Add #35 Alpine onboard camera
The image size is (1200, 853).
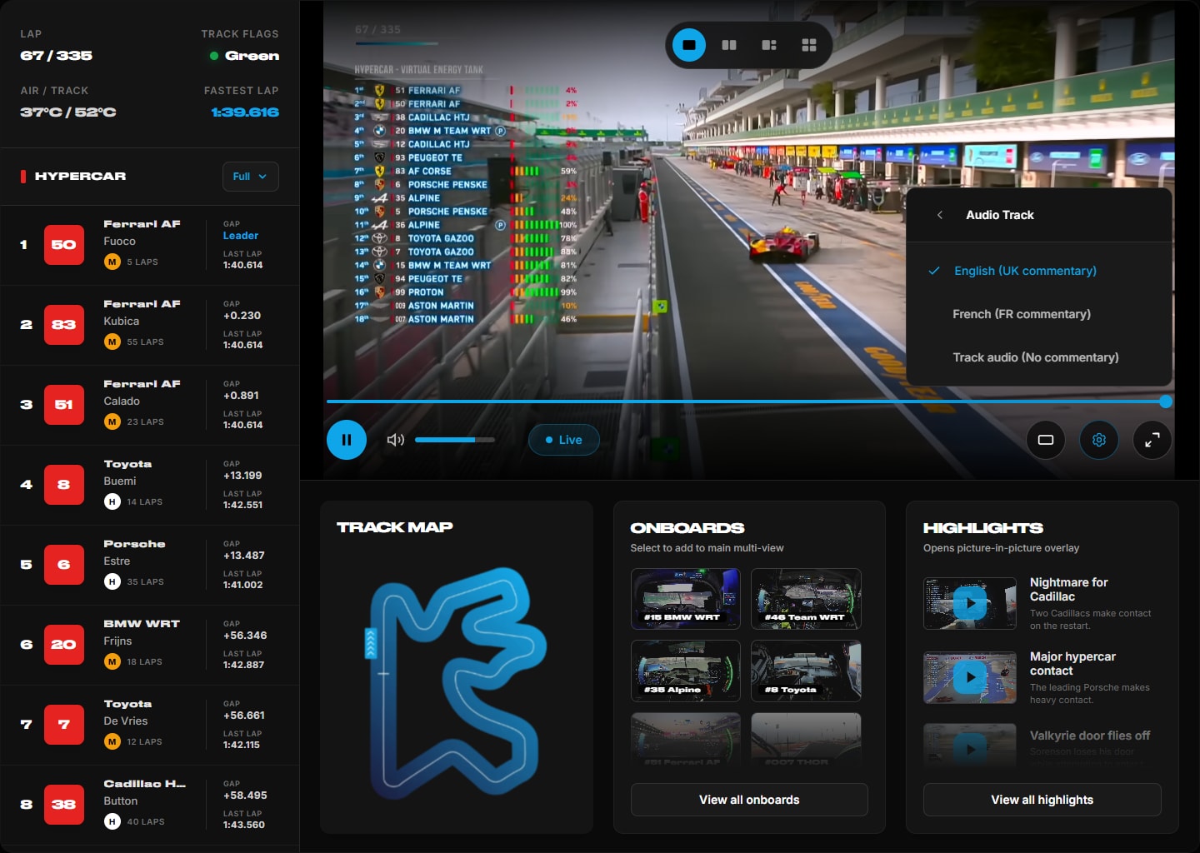[x=685, y=671]
